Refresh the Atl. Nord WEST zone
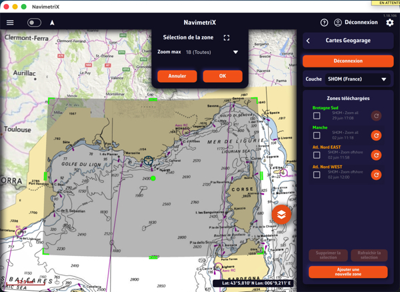Image resolution: width=400 pixels, height=292 pixels. 376,175
